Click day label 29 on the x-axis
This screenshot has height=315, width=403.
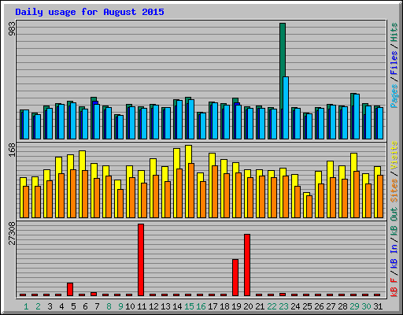[354, 306]
